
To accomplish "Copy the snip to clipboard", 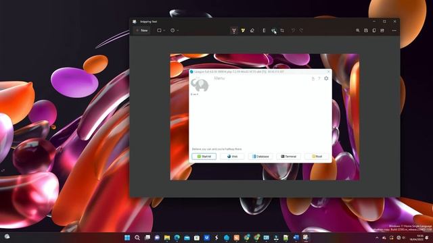I will pos(374,30).
